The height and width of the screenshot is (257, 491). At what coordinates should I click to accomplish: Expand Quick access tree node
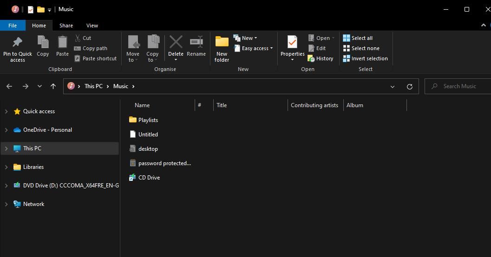pyautogui.click(x=6, y=111)
